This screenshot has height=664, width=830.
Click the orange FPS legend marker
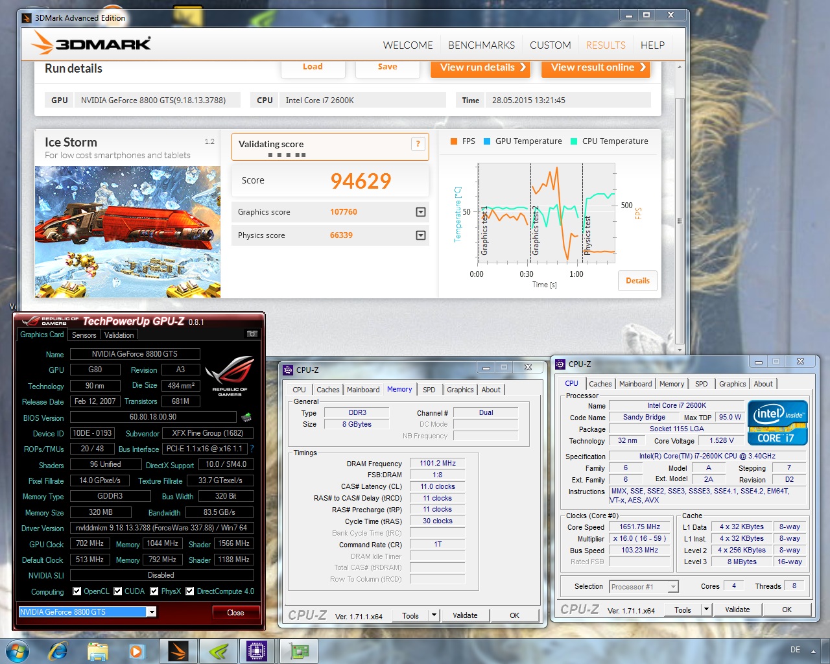(x=453, y=141)
